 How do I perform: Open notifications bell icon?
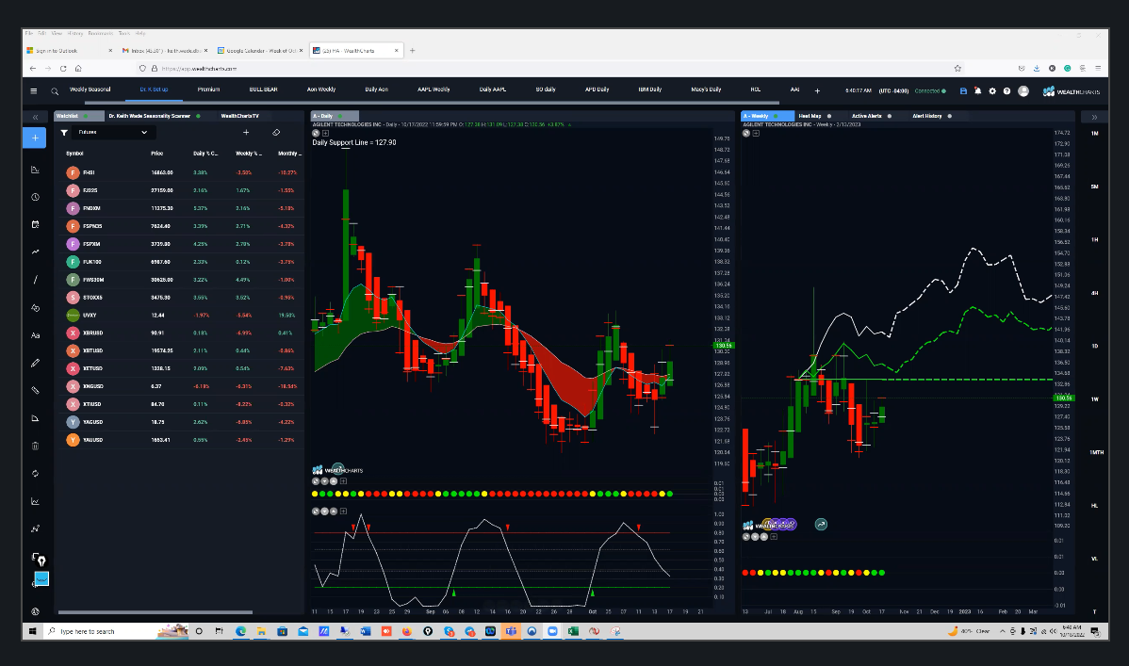978,90
